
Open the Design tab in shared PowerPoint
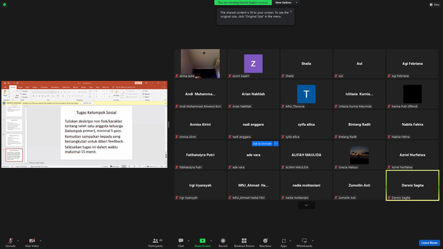pos(35,87)
